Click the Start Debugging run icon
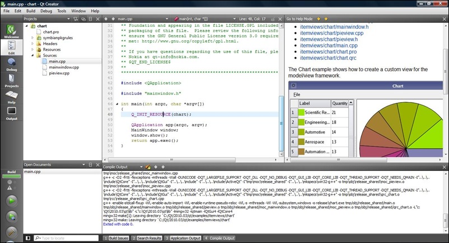Viewport: 449px width, 243px height. click(11, 217)
